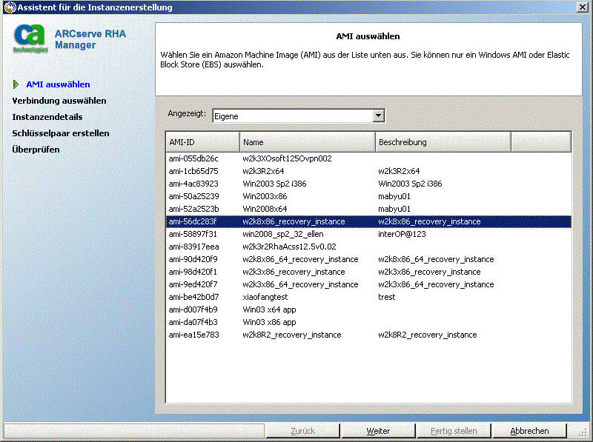Click the wizard title bar icon
The height and width of the screenshot is (442, 593).
(x=10, y=7)
